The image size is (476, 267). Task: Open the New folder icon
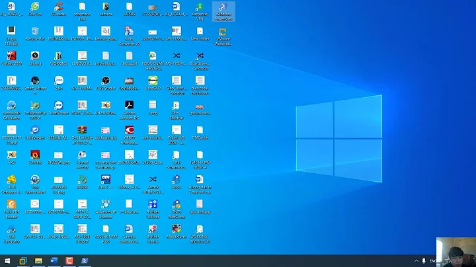[x=200, y=34]
